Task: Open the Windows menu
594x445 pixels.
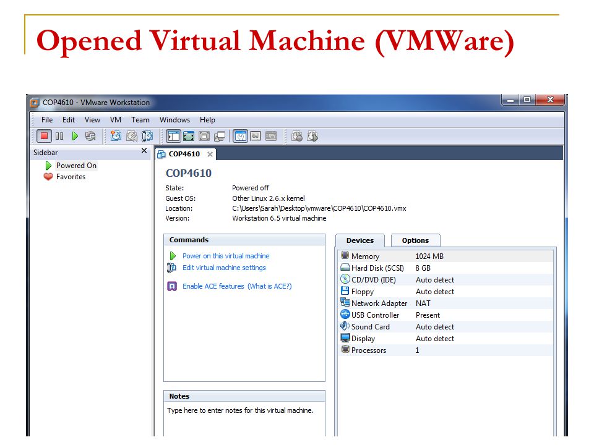Action: click(x=174, y=120)
